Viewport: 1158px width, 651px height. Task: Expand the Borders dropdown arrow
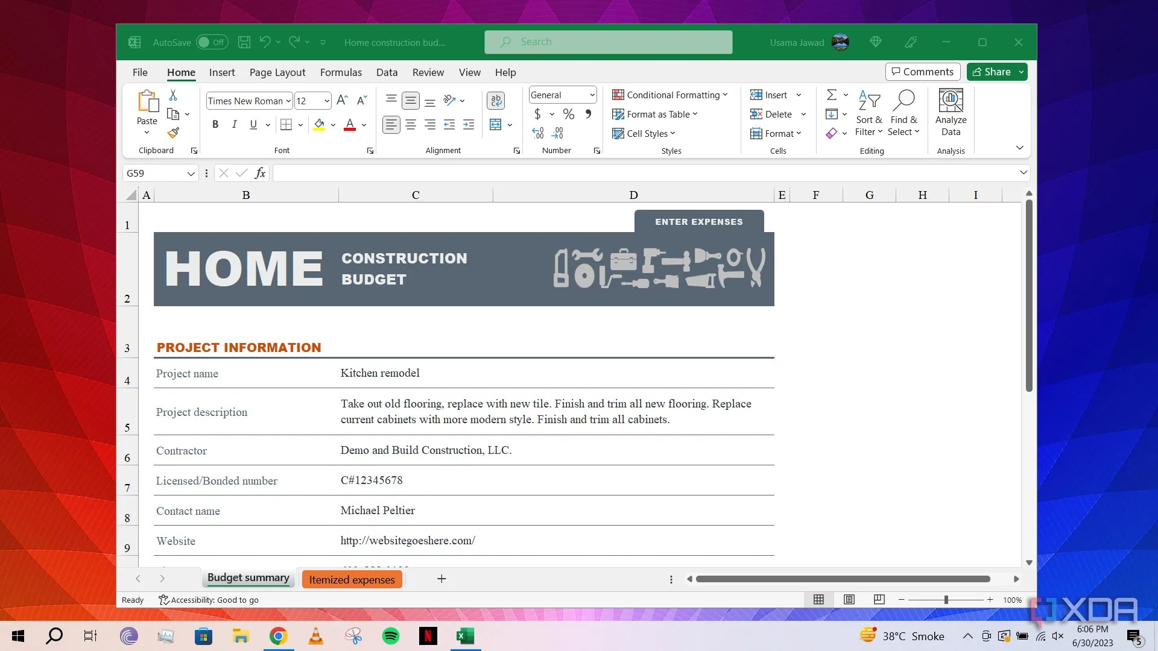click(302, 124)
